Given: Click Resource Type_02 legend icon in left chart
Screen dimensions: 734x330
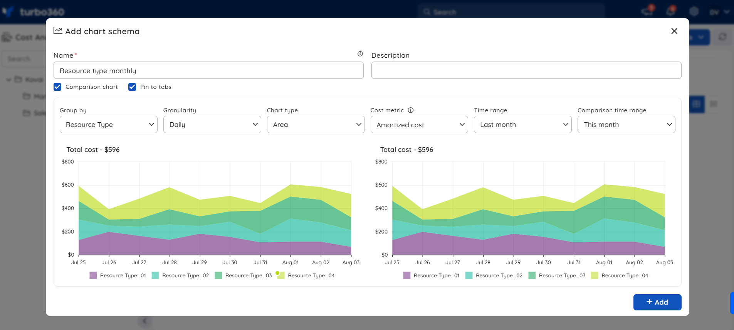Looking at the screenshot, I should [155, 275].
